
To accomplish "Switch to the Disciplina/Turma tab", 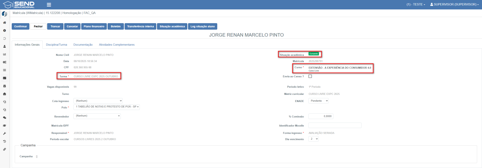I will coord(57,45).
